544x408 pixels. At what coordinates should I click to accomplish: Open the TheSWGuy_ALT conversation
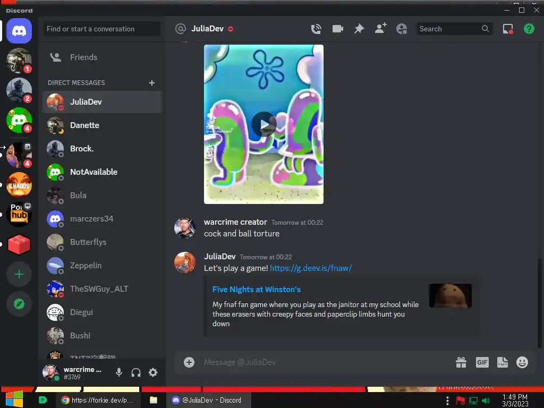103,288
